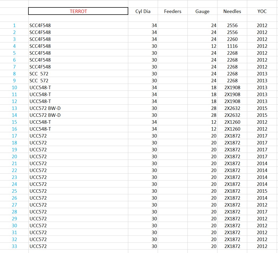The width and height of the screenshot is (278, 253).
Task: Select UCC572 model in row 19
Action: pos(78,150)
